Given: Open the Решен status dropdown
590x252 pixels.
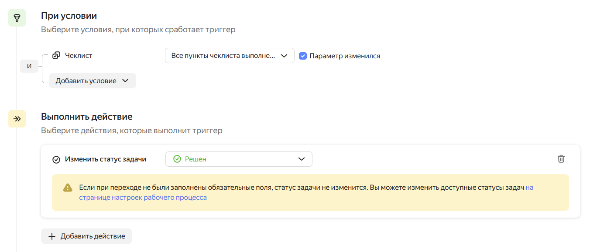Looking at the screenshot, I should 239,159.
